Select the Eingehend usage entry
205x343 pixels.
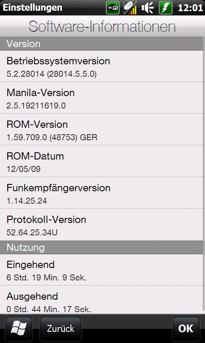coord(101,270)
